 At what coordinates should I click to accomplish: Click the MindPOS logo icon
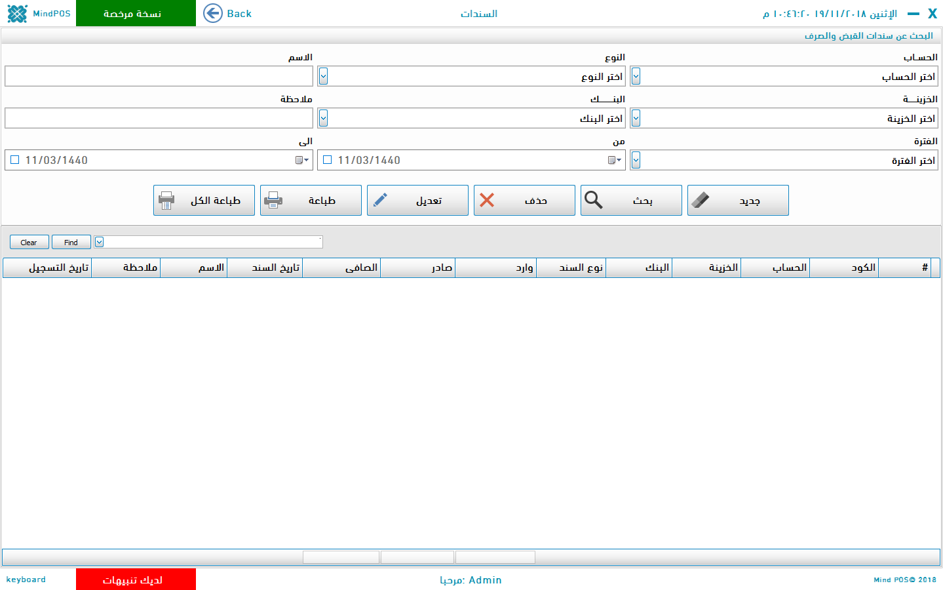point(17,13)
